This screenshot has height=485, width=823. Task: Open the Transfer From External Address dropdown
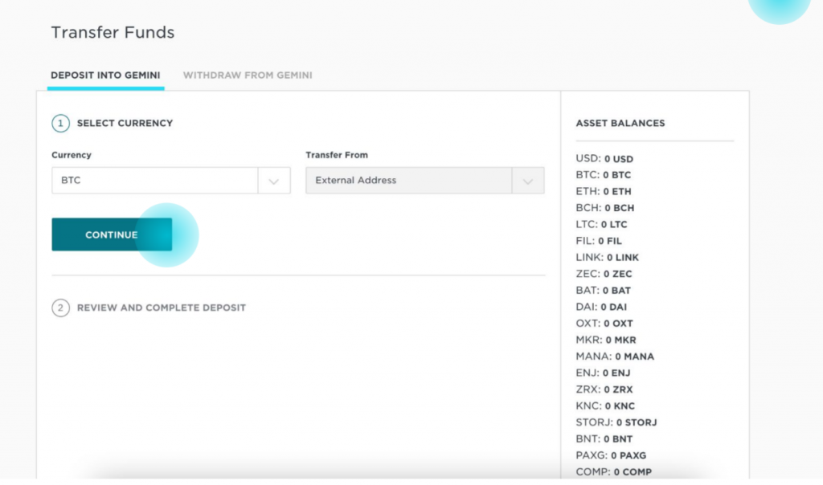[x=425, y=181]
